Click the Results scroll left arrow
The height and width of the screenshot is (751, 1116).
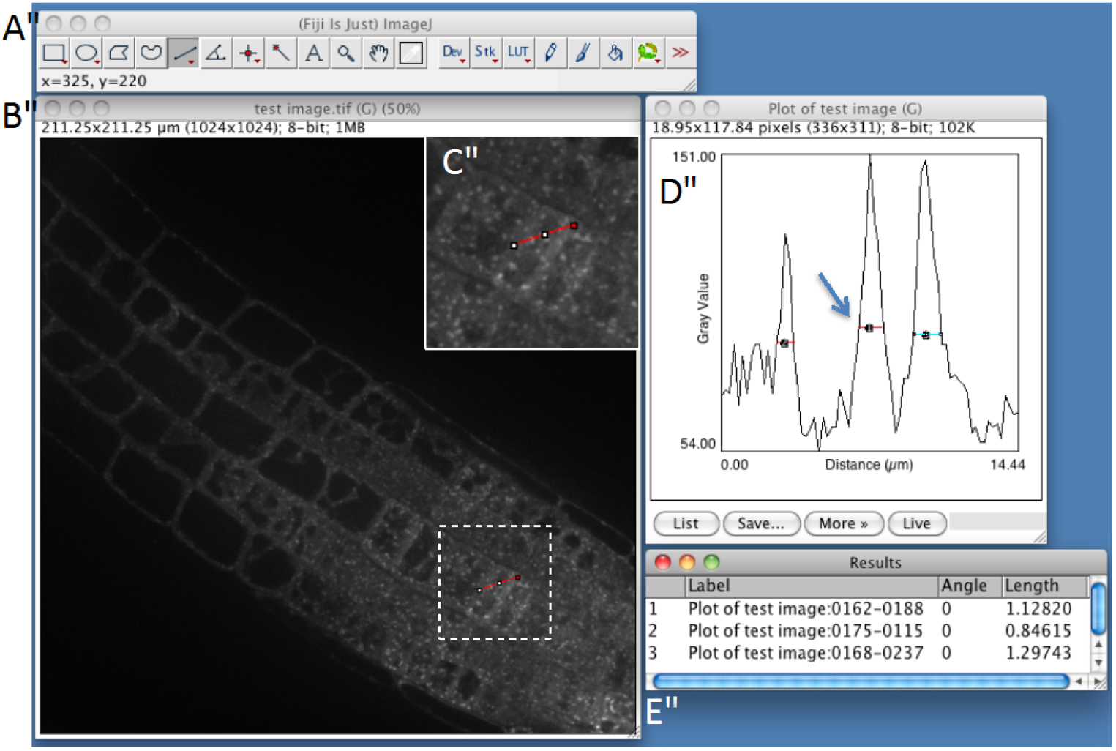tap(1079, 681)
